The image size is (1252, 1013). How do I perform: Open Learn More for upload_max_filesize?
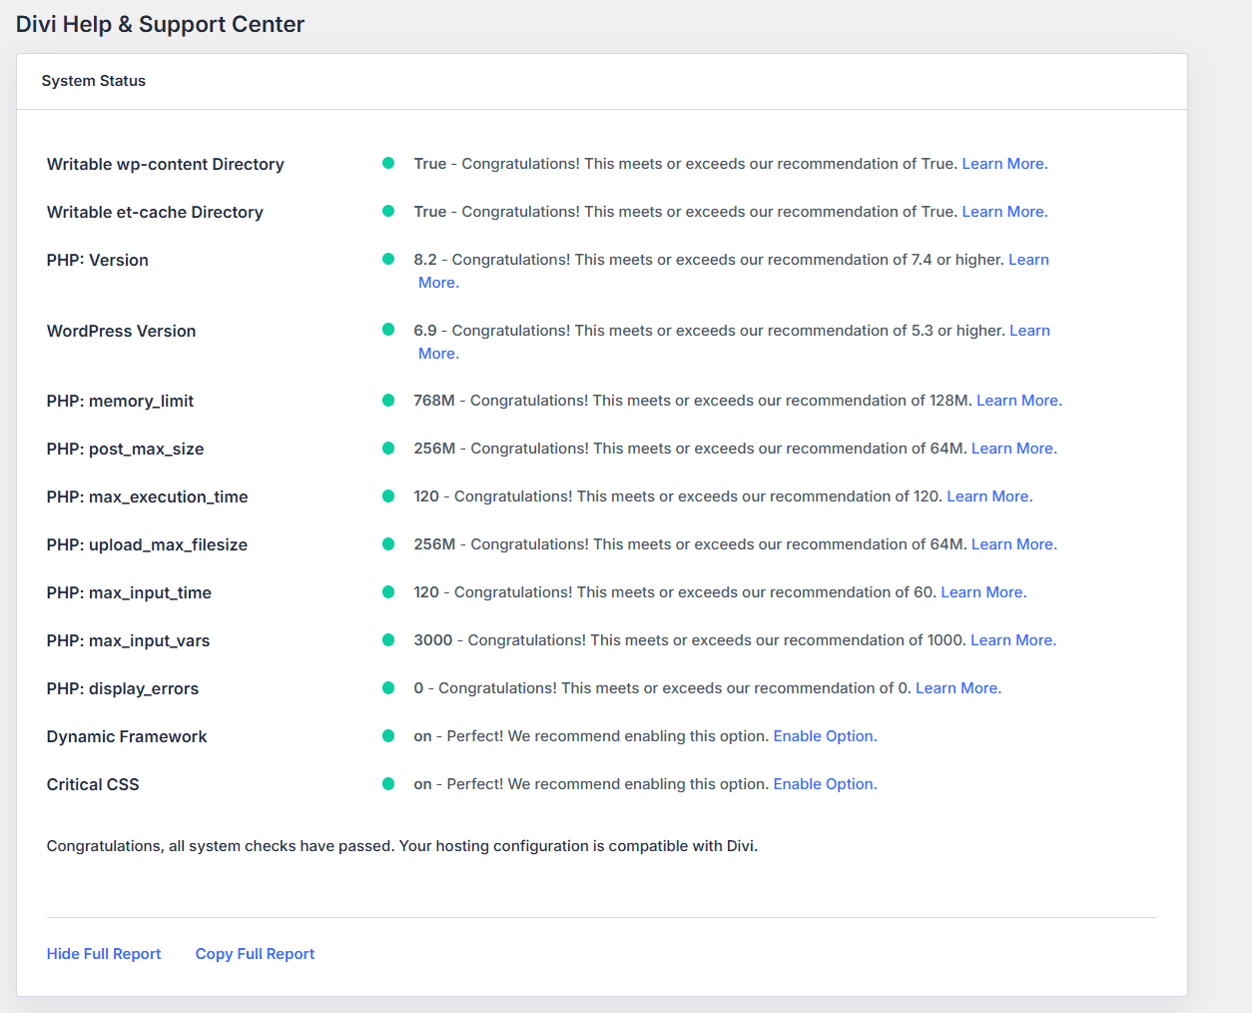[1013, 544]
